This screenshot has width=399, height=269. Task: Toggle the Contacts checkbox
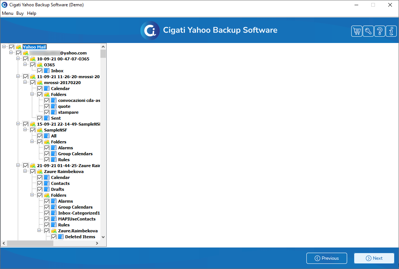[40, 183]
